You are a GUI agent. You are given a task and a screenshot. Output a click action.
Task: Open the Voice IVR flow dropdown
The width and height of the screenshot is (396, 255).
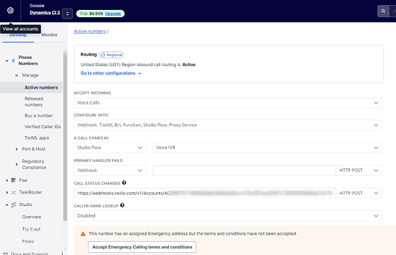click(267, 147)
